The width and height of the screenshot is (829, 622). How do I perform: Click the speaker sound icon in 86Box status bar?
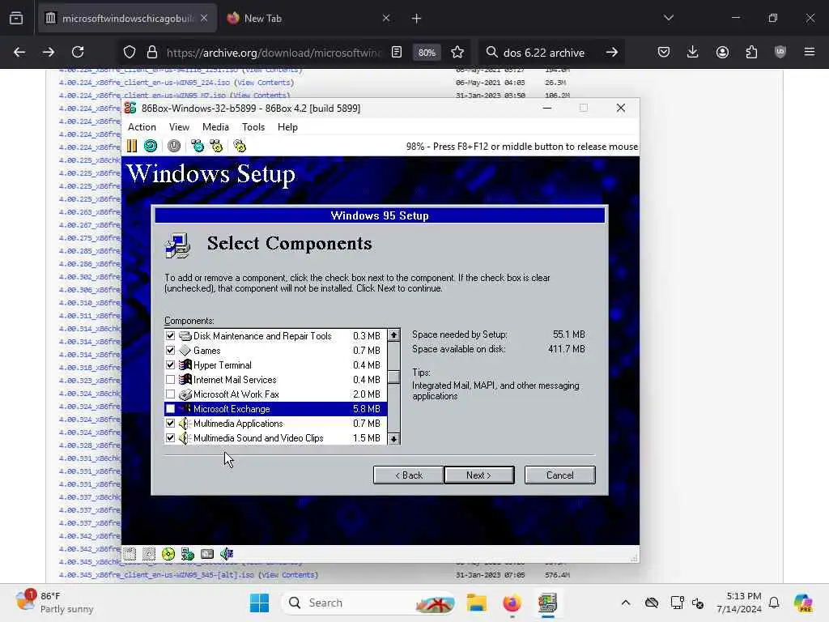pyautogui.click(x=227, y=554)
